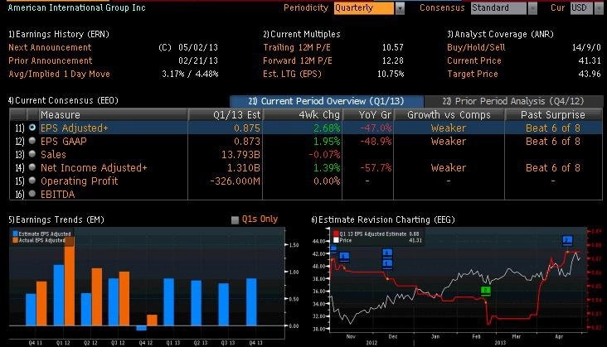Click the Forward 12M P/E value 12.28

point(392,60)
